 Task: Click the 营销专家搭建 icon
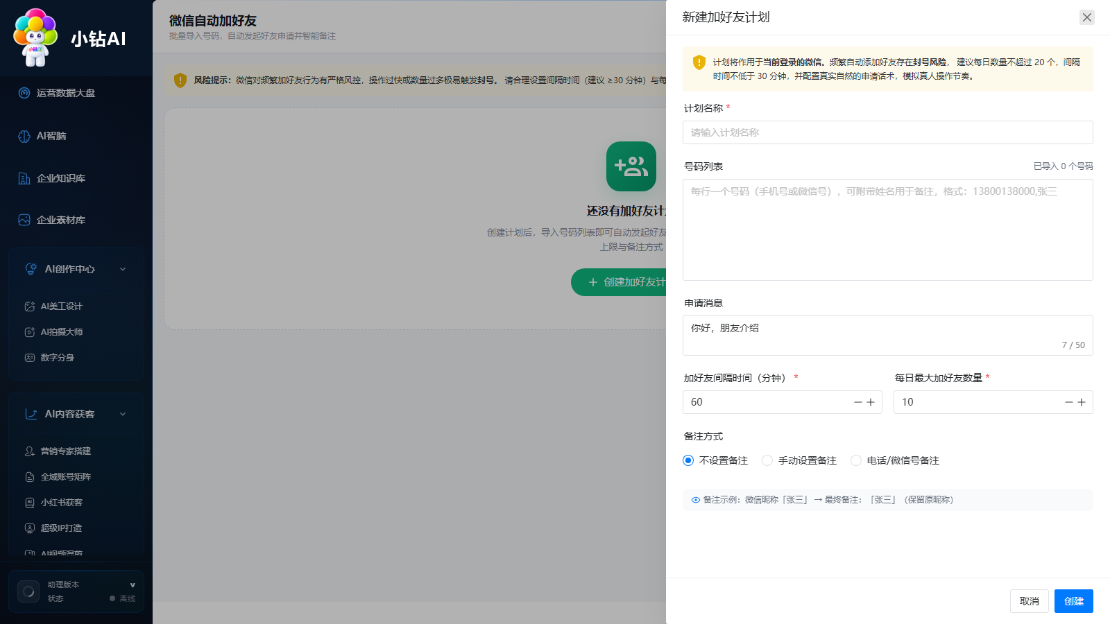coord(30,451)
